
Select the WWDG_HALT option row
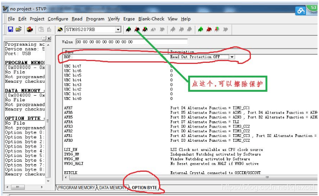74,164
